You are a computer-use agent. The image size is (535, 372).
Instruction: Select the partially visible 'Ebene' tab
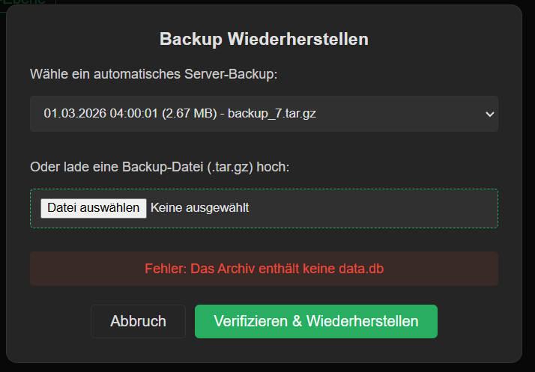[30, 3]
